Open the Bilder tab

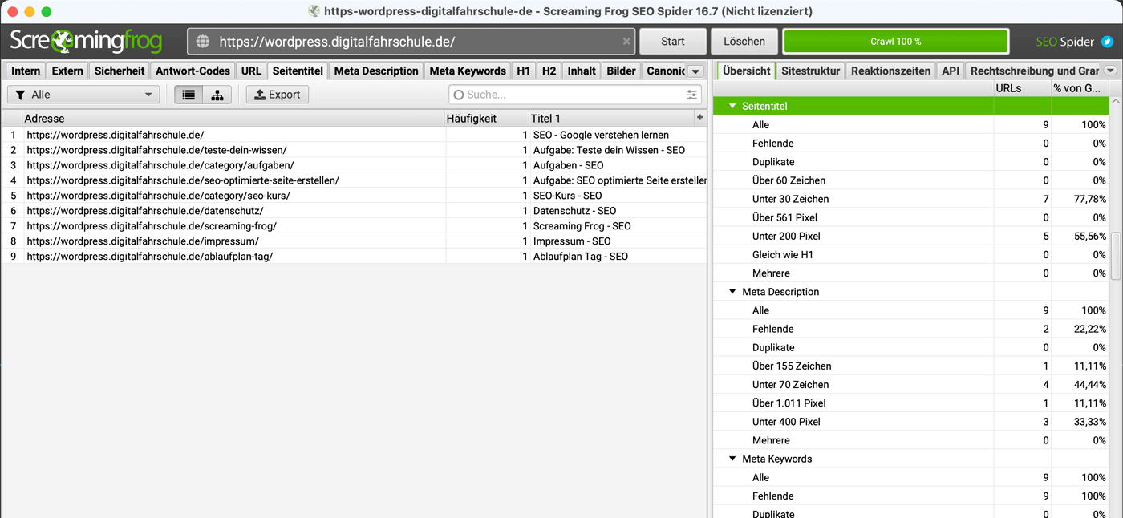click(x=622, y=71)
